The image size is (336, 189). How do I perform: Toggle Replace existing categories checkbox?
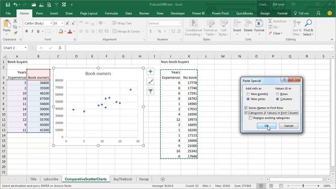coord(250,118)
